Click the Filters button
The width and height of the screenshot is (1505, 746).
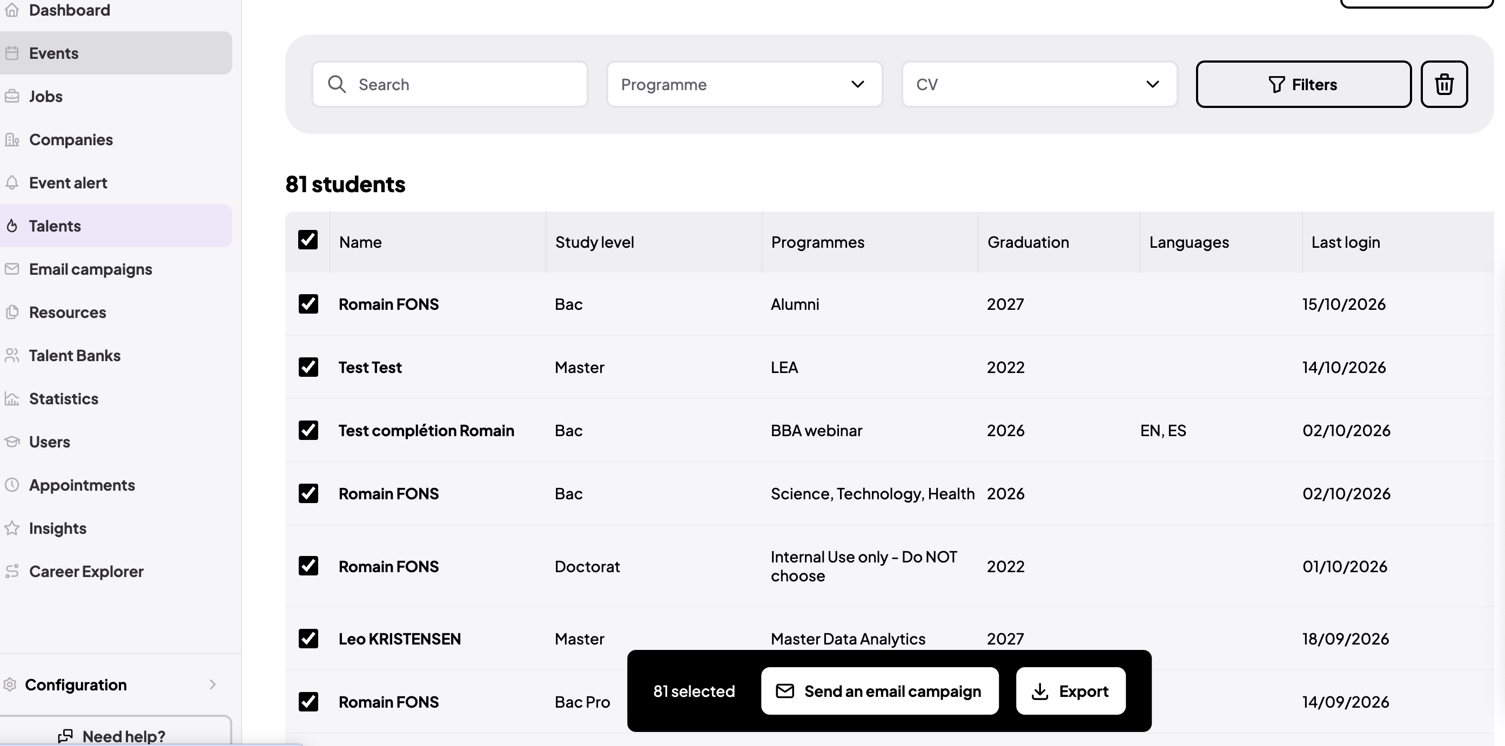pyautogui.click(x=1304, y=84)
